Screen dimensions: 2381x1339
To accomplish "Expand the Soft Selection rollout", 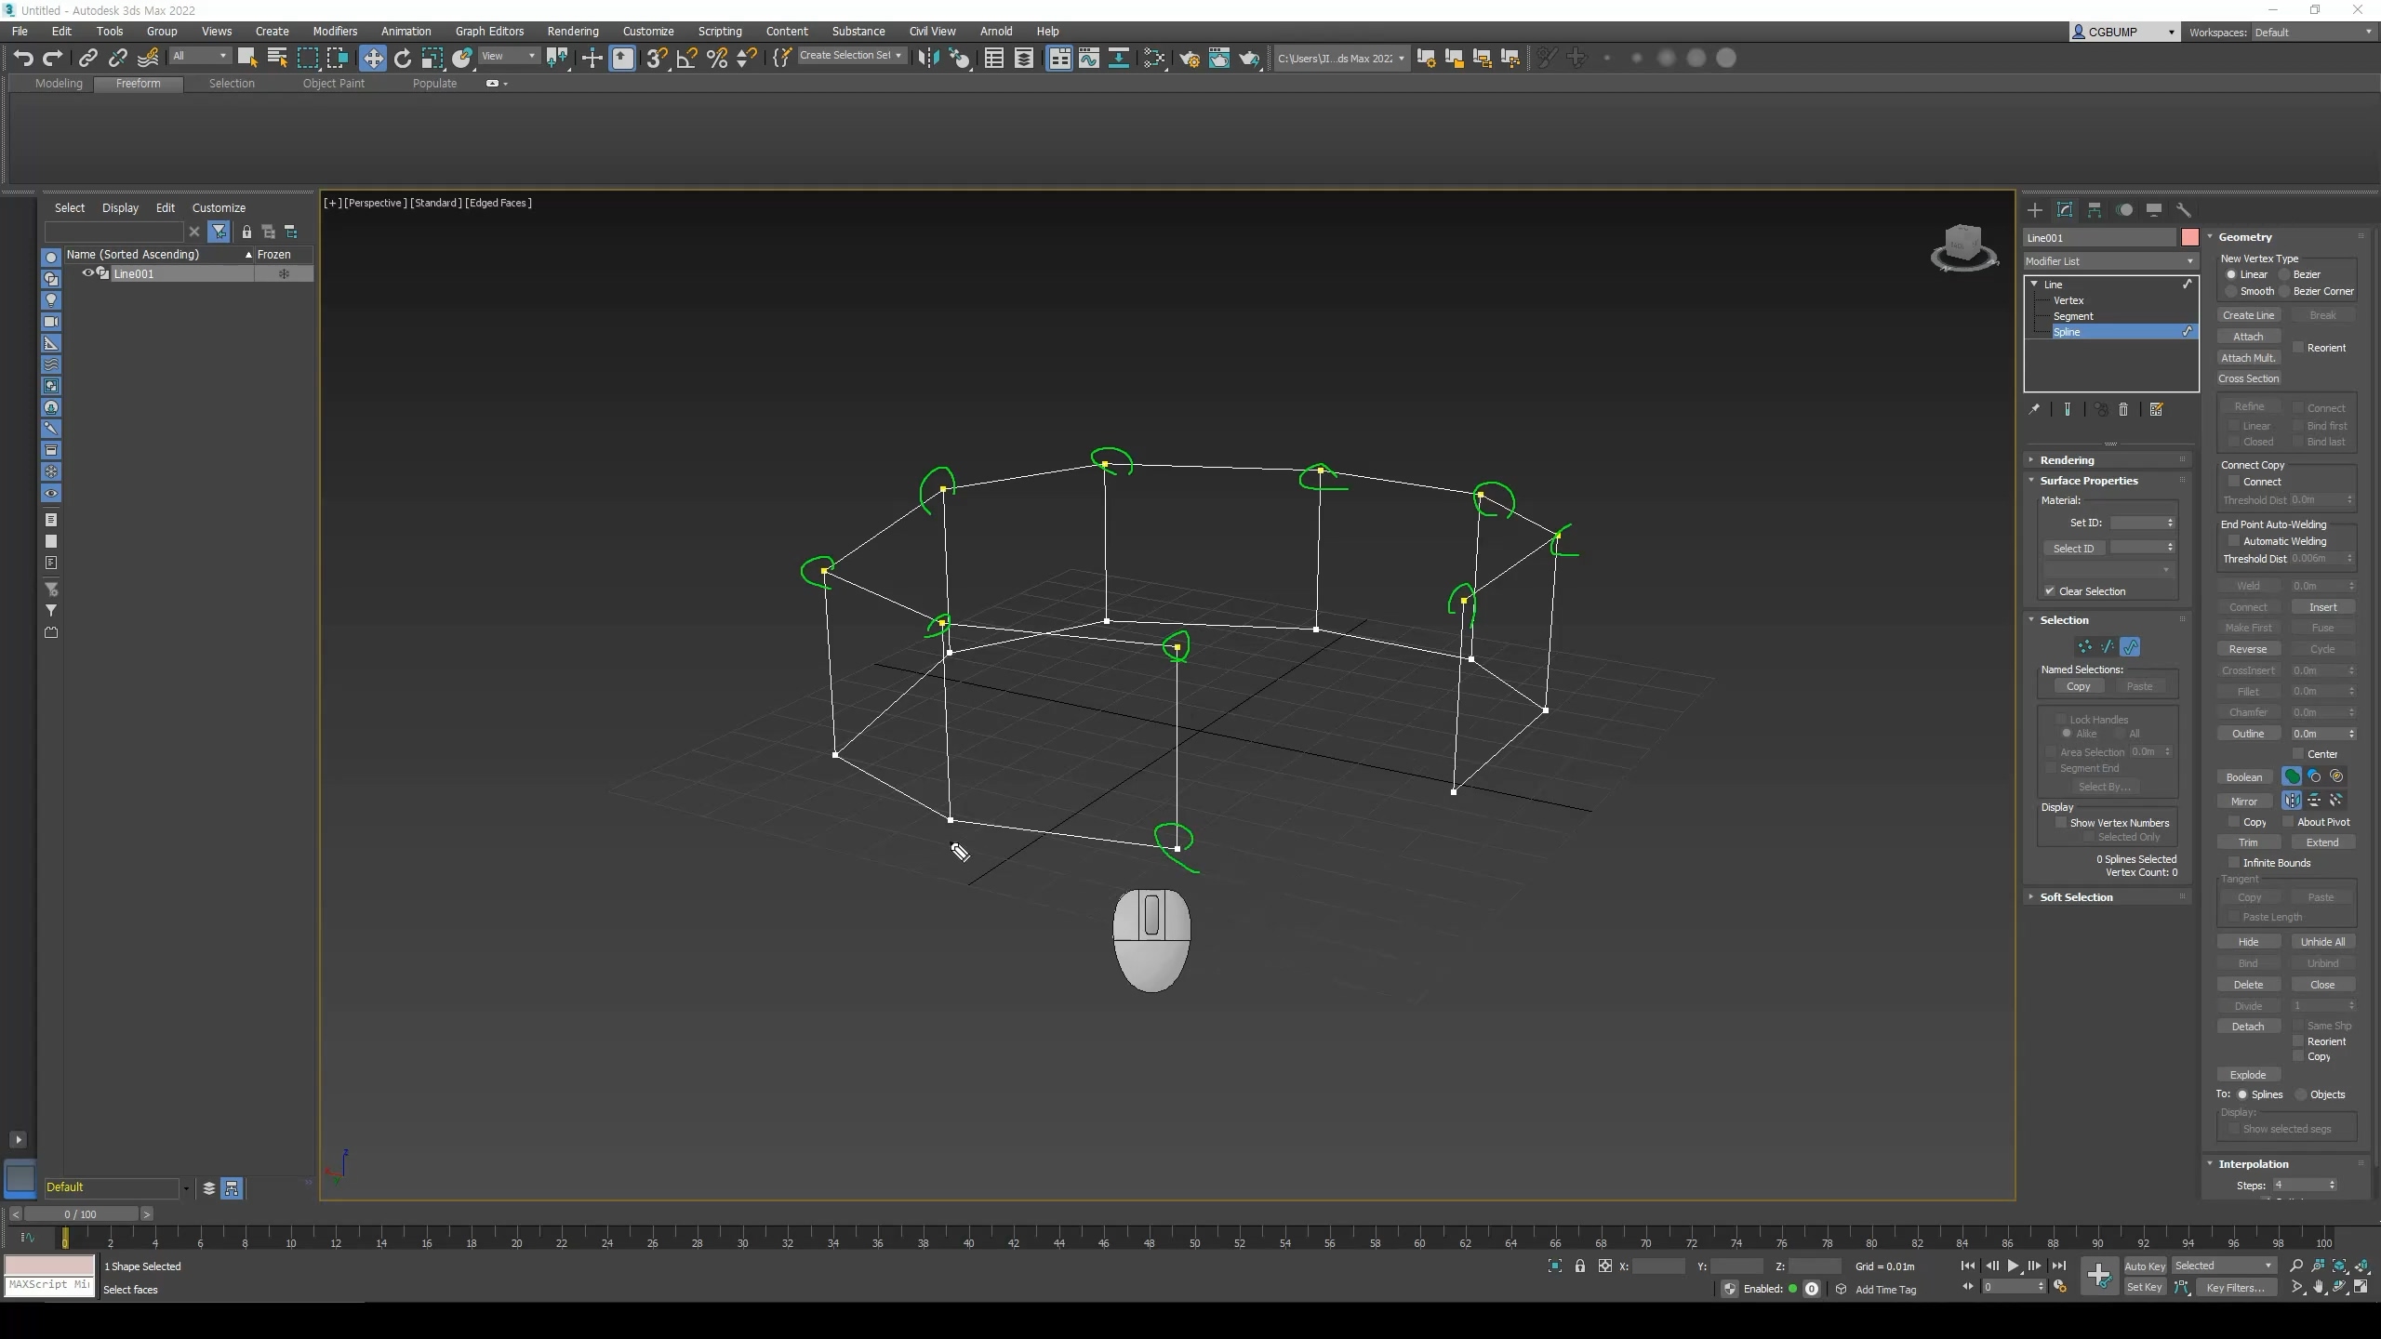I will click(x=2076, y=897).
